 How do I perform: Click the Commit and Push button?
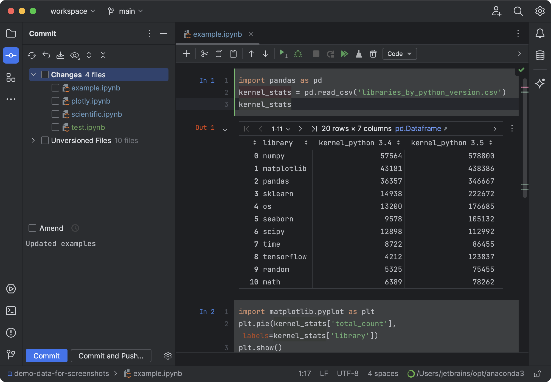(111, 356)
